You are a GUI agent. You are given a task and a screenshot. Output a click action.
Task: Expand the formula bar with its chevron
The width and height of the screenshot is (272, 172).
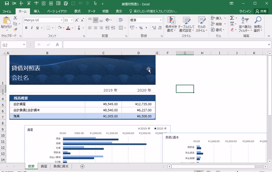click(x=269, y=45)
